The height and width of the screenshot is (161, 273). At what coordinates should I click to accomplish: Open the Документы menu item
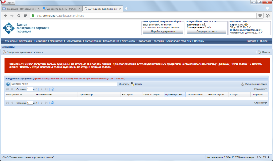click(x=128, y=41)
